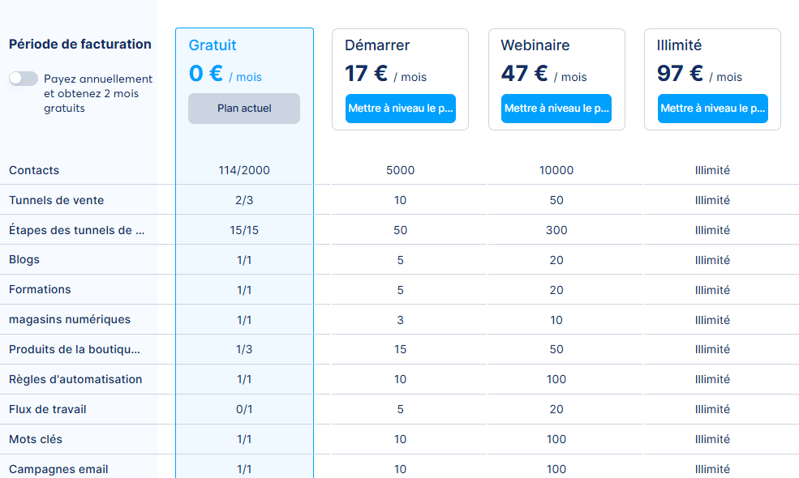799x478 pixels.
Task: Click the "Contacts" row label
Action: [33, 170]
